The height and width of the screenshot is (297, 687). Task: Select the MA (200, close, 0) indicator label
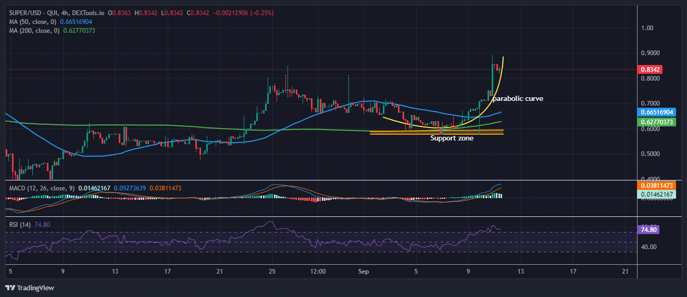click(35, 31)
